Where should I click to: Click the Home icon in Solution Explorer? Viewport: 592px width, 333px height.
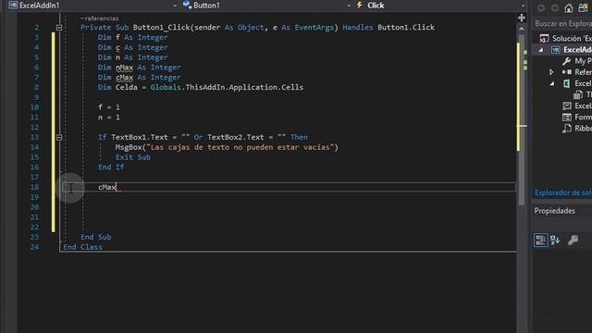coord(569,8)
